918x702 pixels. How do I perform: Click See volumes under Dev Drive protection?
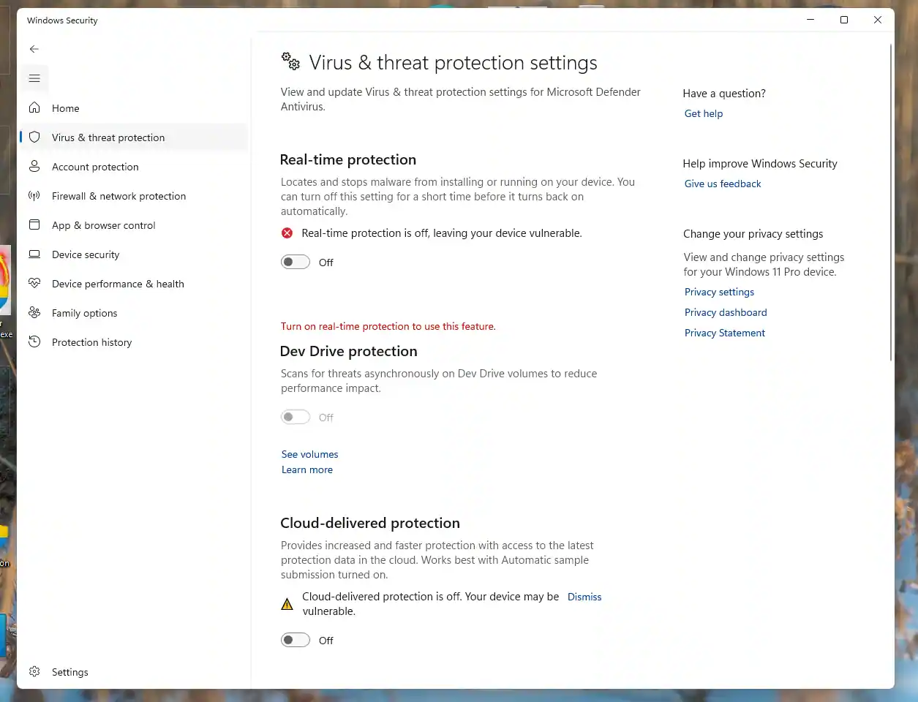pos(309,453)
